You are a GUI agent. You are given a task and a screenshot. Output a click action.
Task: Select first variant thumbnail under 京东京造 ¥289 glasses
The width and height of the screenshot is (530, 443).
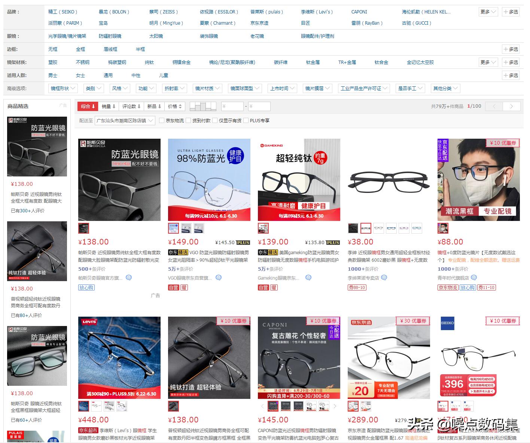click(x=353, y=406)
